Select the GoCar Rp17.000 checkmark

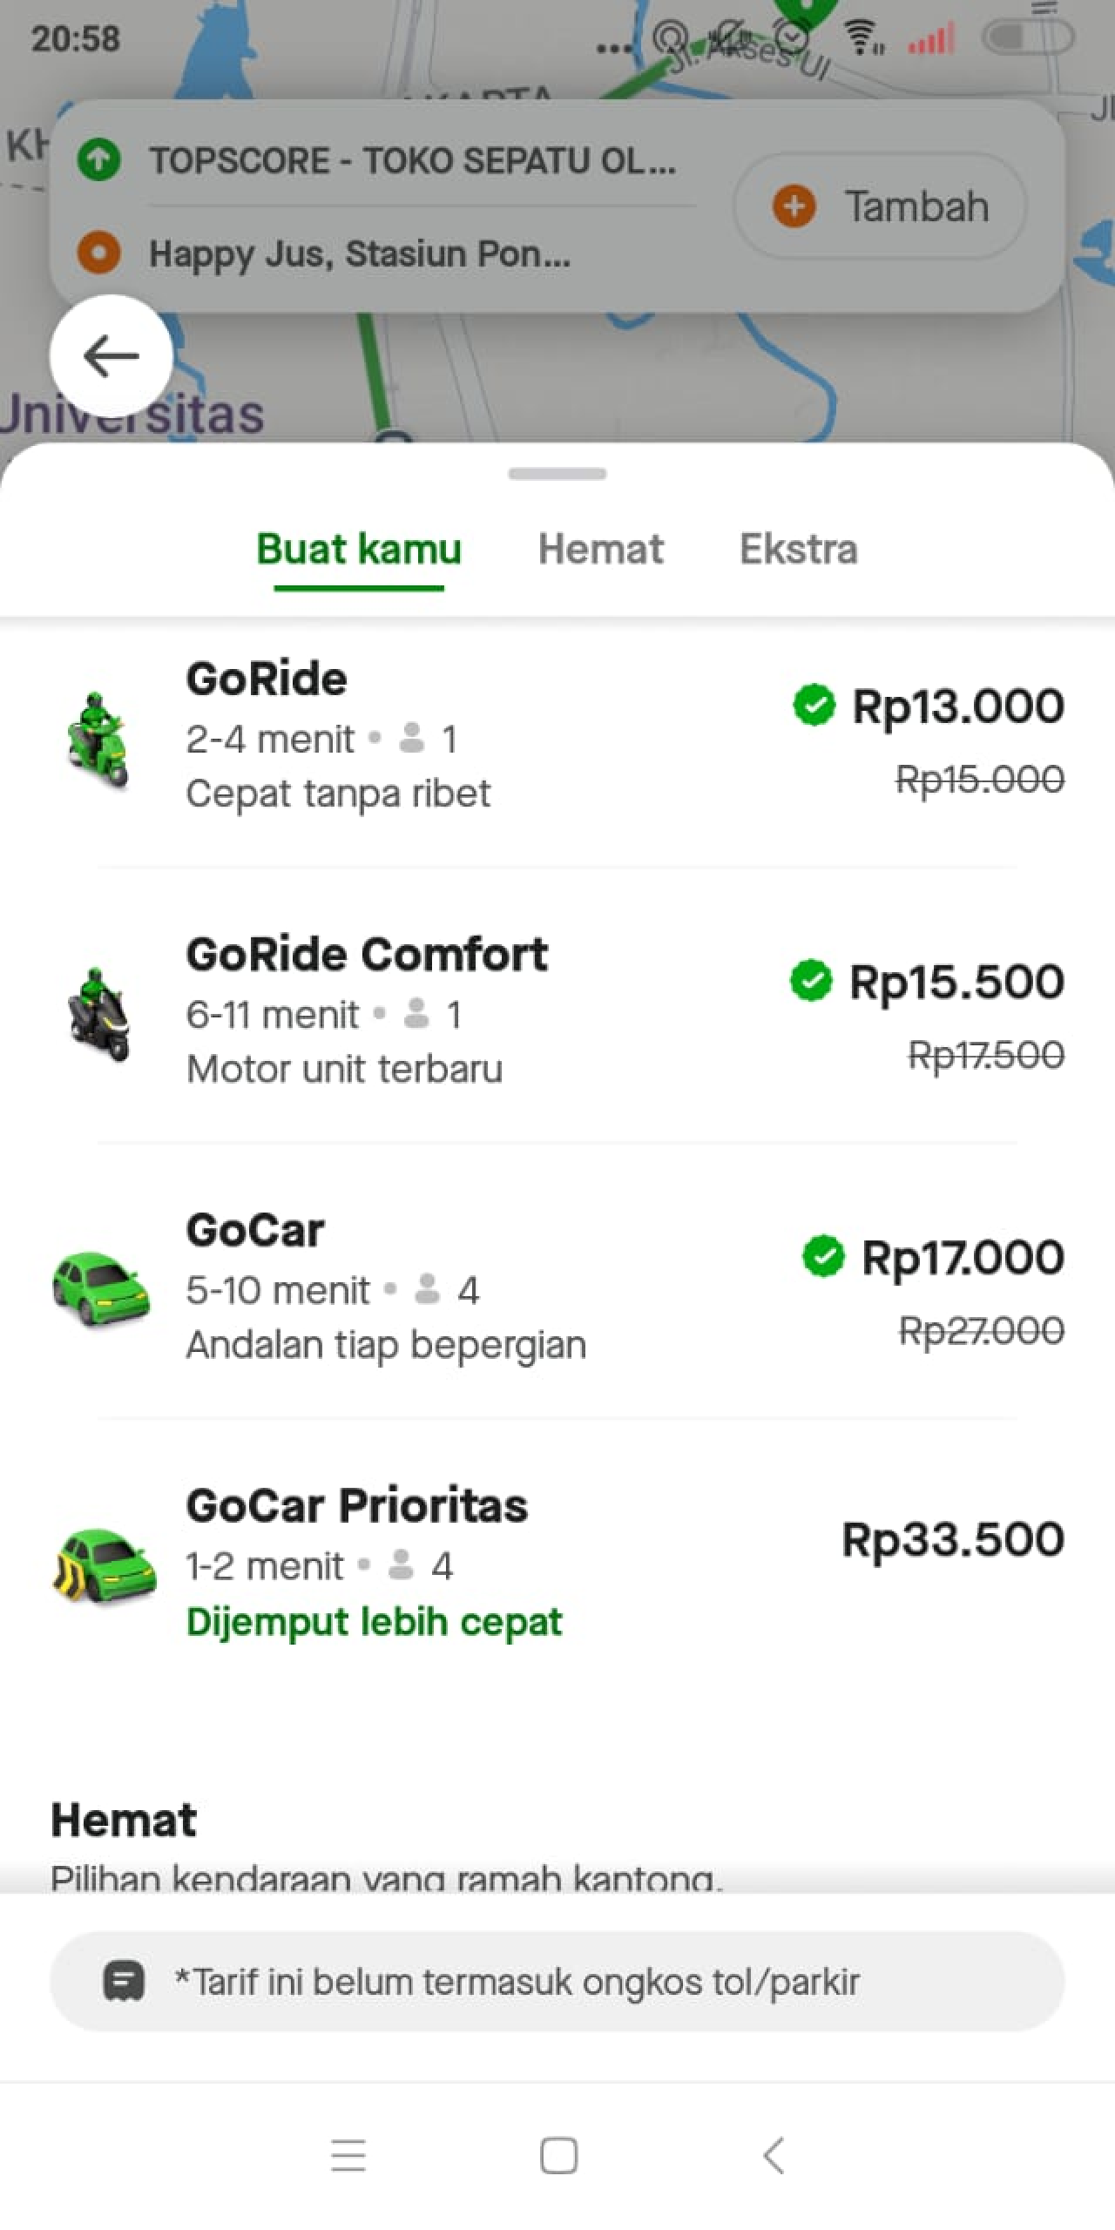tap(823, 1256)
